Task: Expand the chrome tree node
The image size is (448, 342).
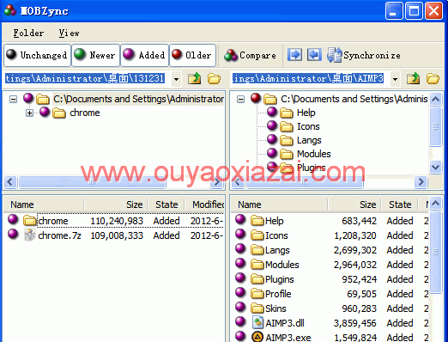Action: click(x=29, y=113)
